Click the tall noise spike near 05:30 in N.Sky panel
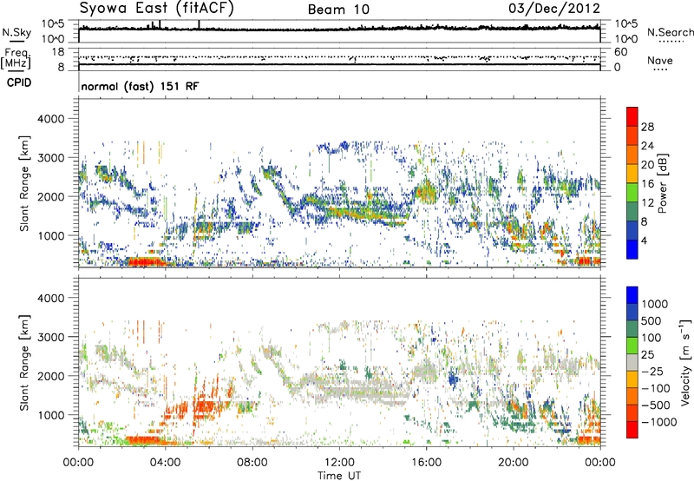Image resolution: width=694 pixels, height=481 pixels. (x=199, y=25)
